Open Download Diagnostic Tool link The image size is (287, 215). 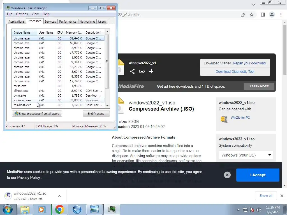[235, 71]
